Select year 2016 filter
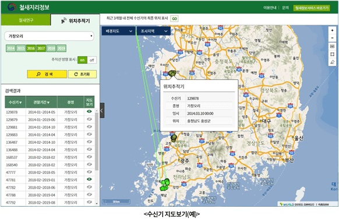339x220 pixels. pos(31,48)
